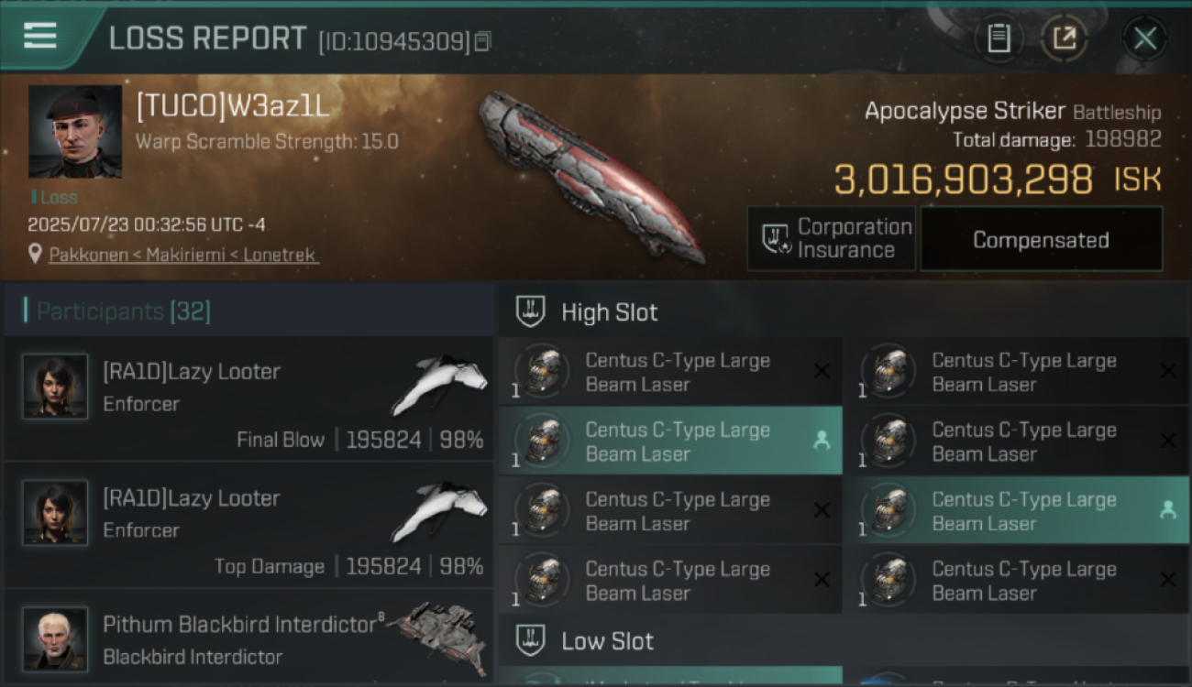Click the X on first left Beam Laser

coord(822,371)
